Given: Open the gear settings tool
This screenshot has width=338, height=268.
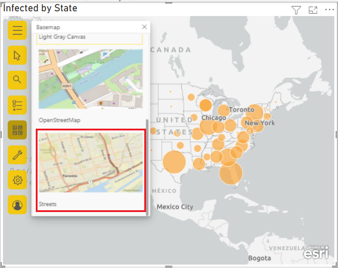Looking at the screenshot, I should 17,180.
